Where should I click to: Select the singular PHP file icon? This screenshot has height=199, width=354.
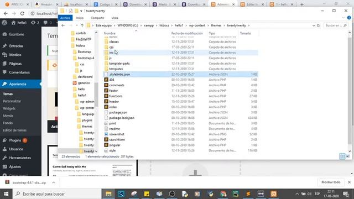(x=106, y=145)
